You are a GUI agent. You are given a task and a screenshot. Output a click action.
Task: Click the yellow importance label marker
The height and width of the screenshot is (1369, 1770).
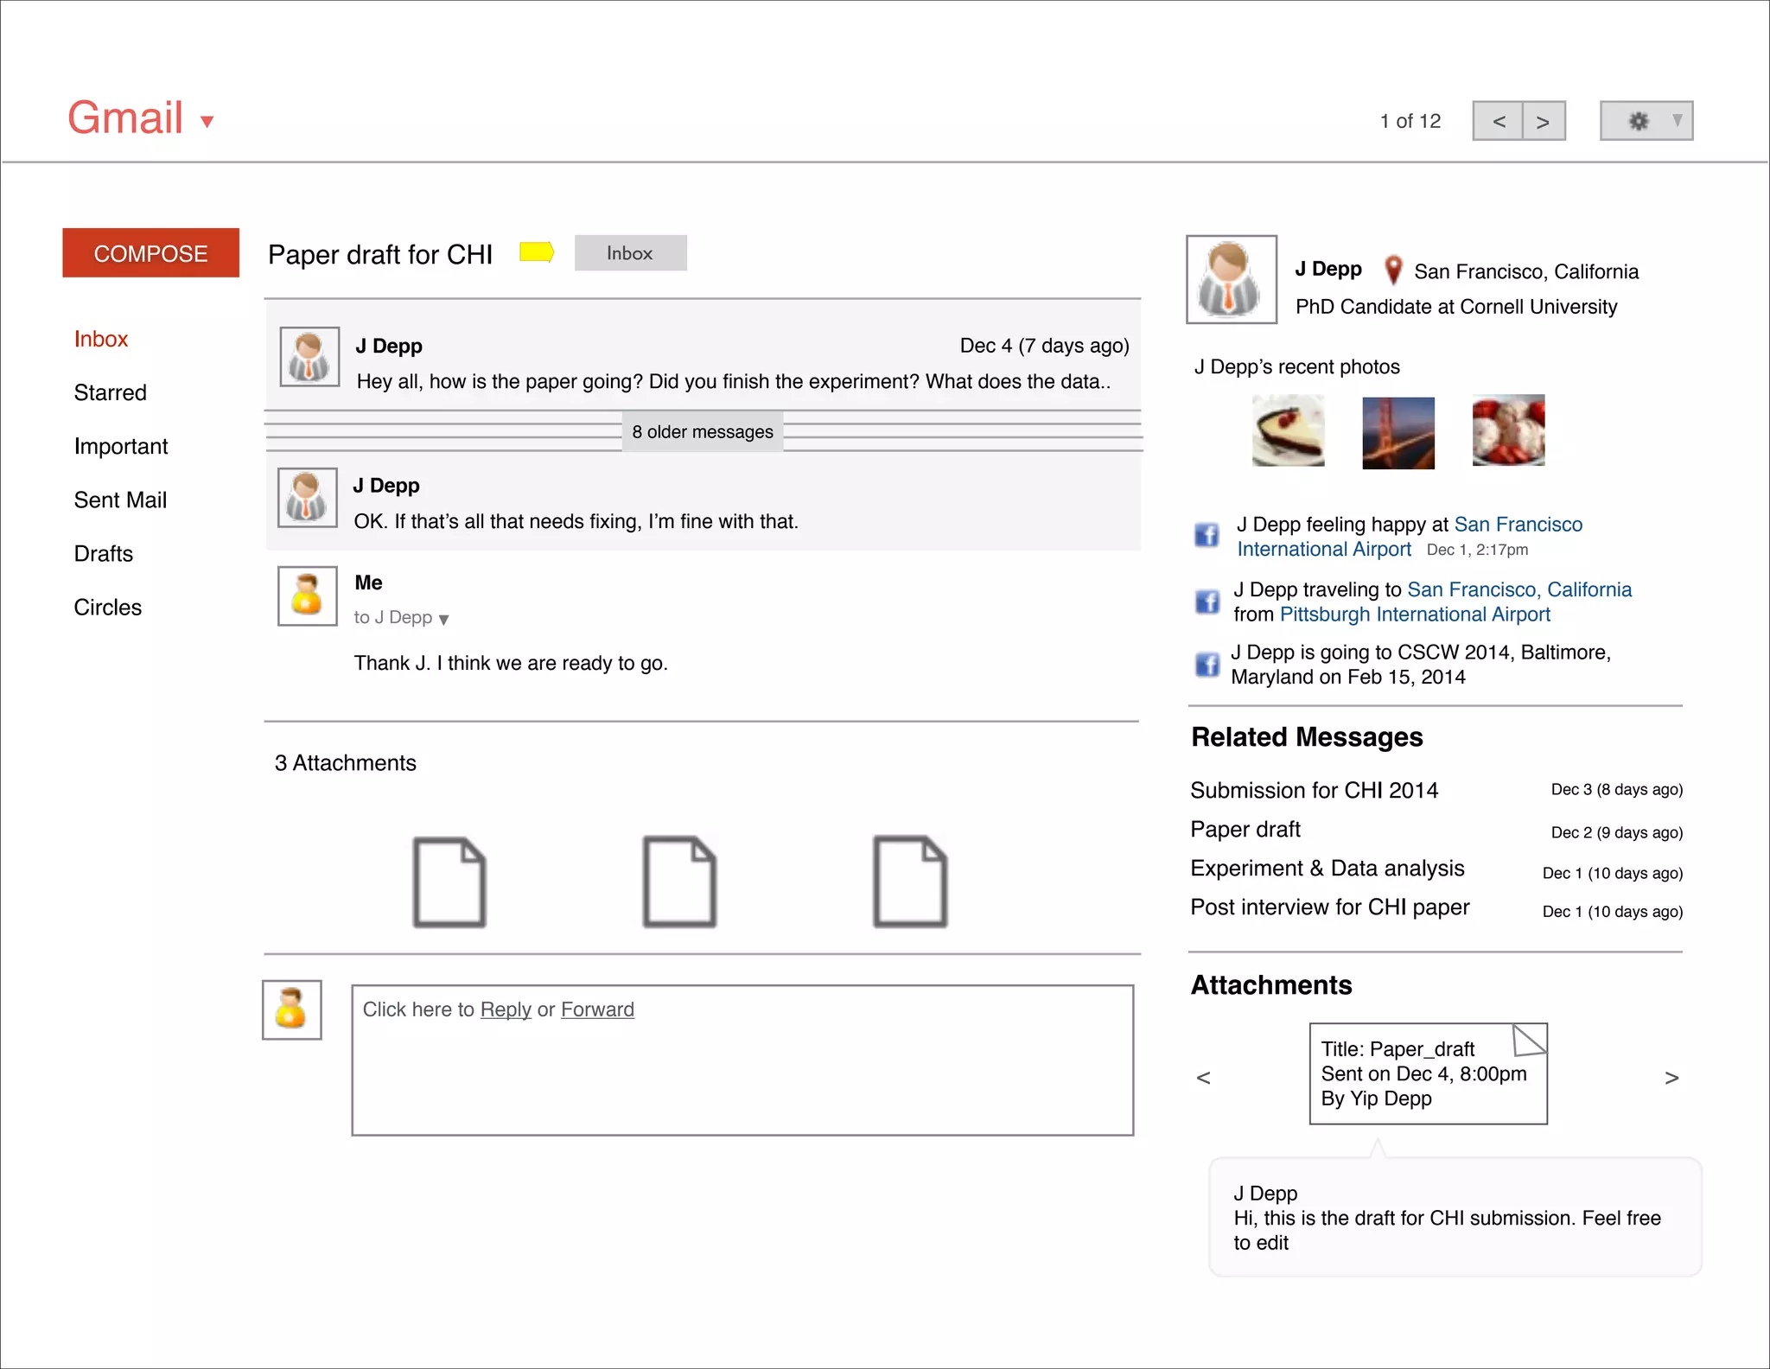coord(536,252)
